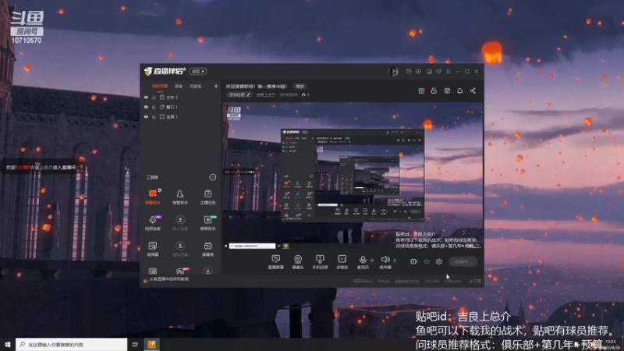Click the FPS readout in status bar
The image size is (624, 351).
click(x=384, y=282)
